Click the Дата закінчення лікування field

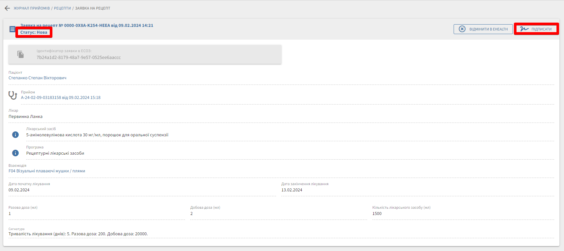292,190
